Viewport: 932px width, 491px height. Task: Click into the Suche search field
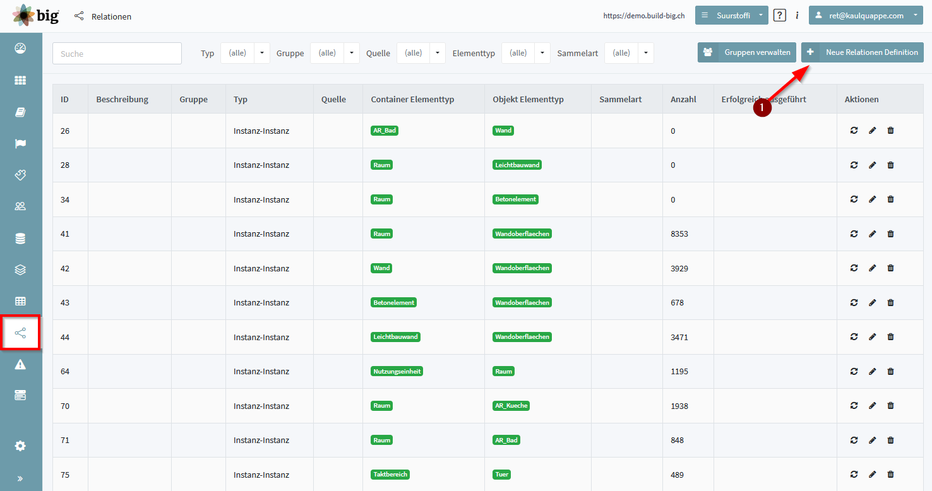point(117,54)
